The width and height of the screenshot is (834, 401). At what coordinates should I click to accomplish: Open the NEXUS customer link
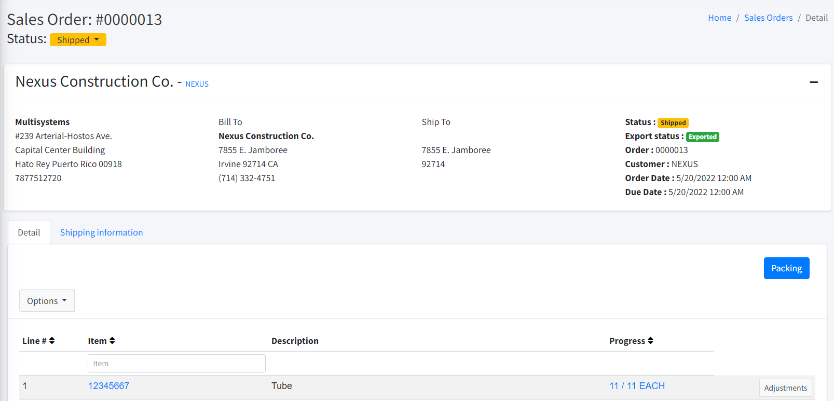pos(197,84)
